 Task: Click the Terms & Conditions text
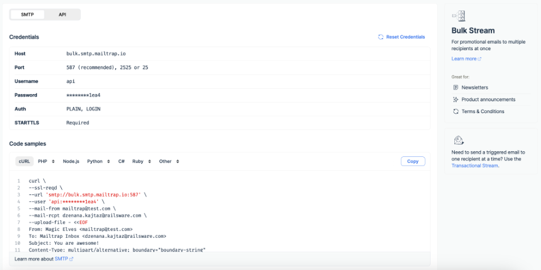pos(483,111)
